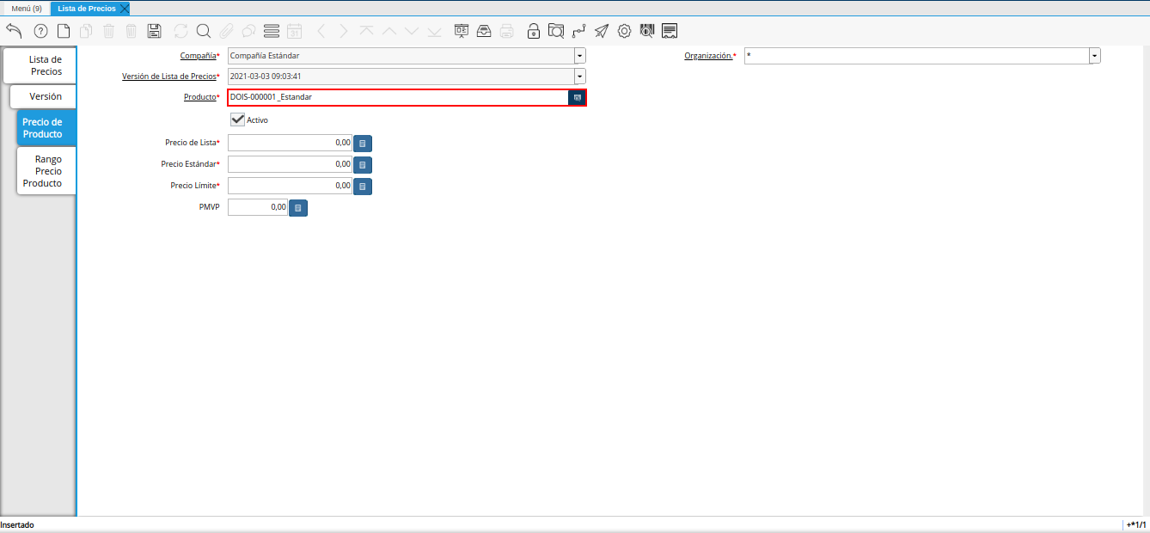Open chat with speech bubbles icon
The image size is (1150, 533).
(248, 31)
